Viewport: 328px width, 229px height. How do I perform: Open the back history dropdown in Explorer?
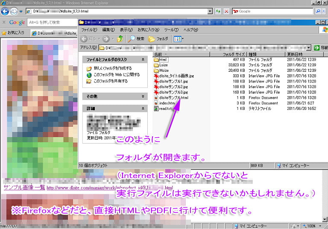tap(100, 39)
